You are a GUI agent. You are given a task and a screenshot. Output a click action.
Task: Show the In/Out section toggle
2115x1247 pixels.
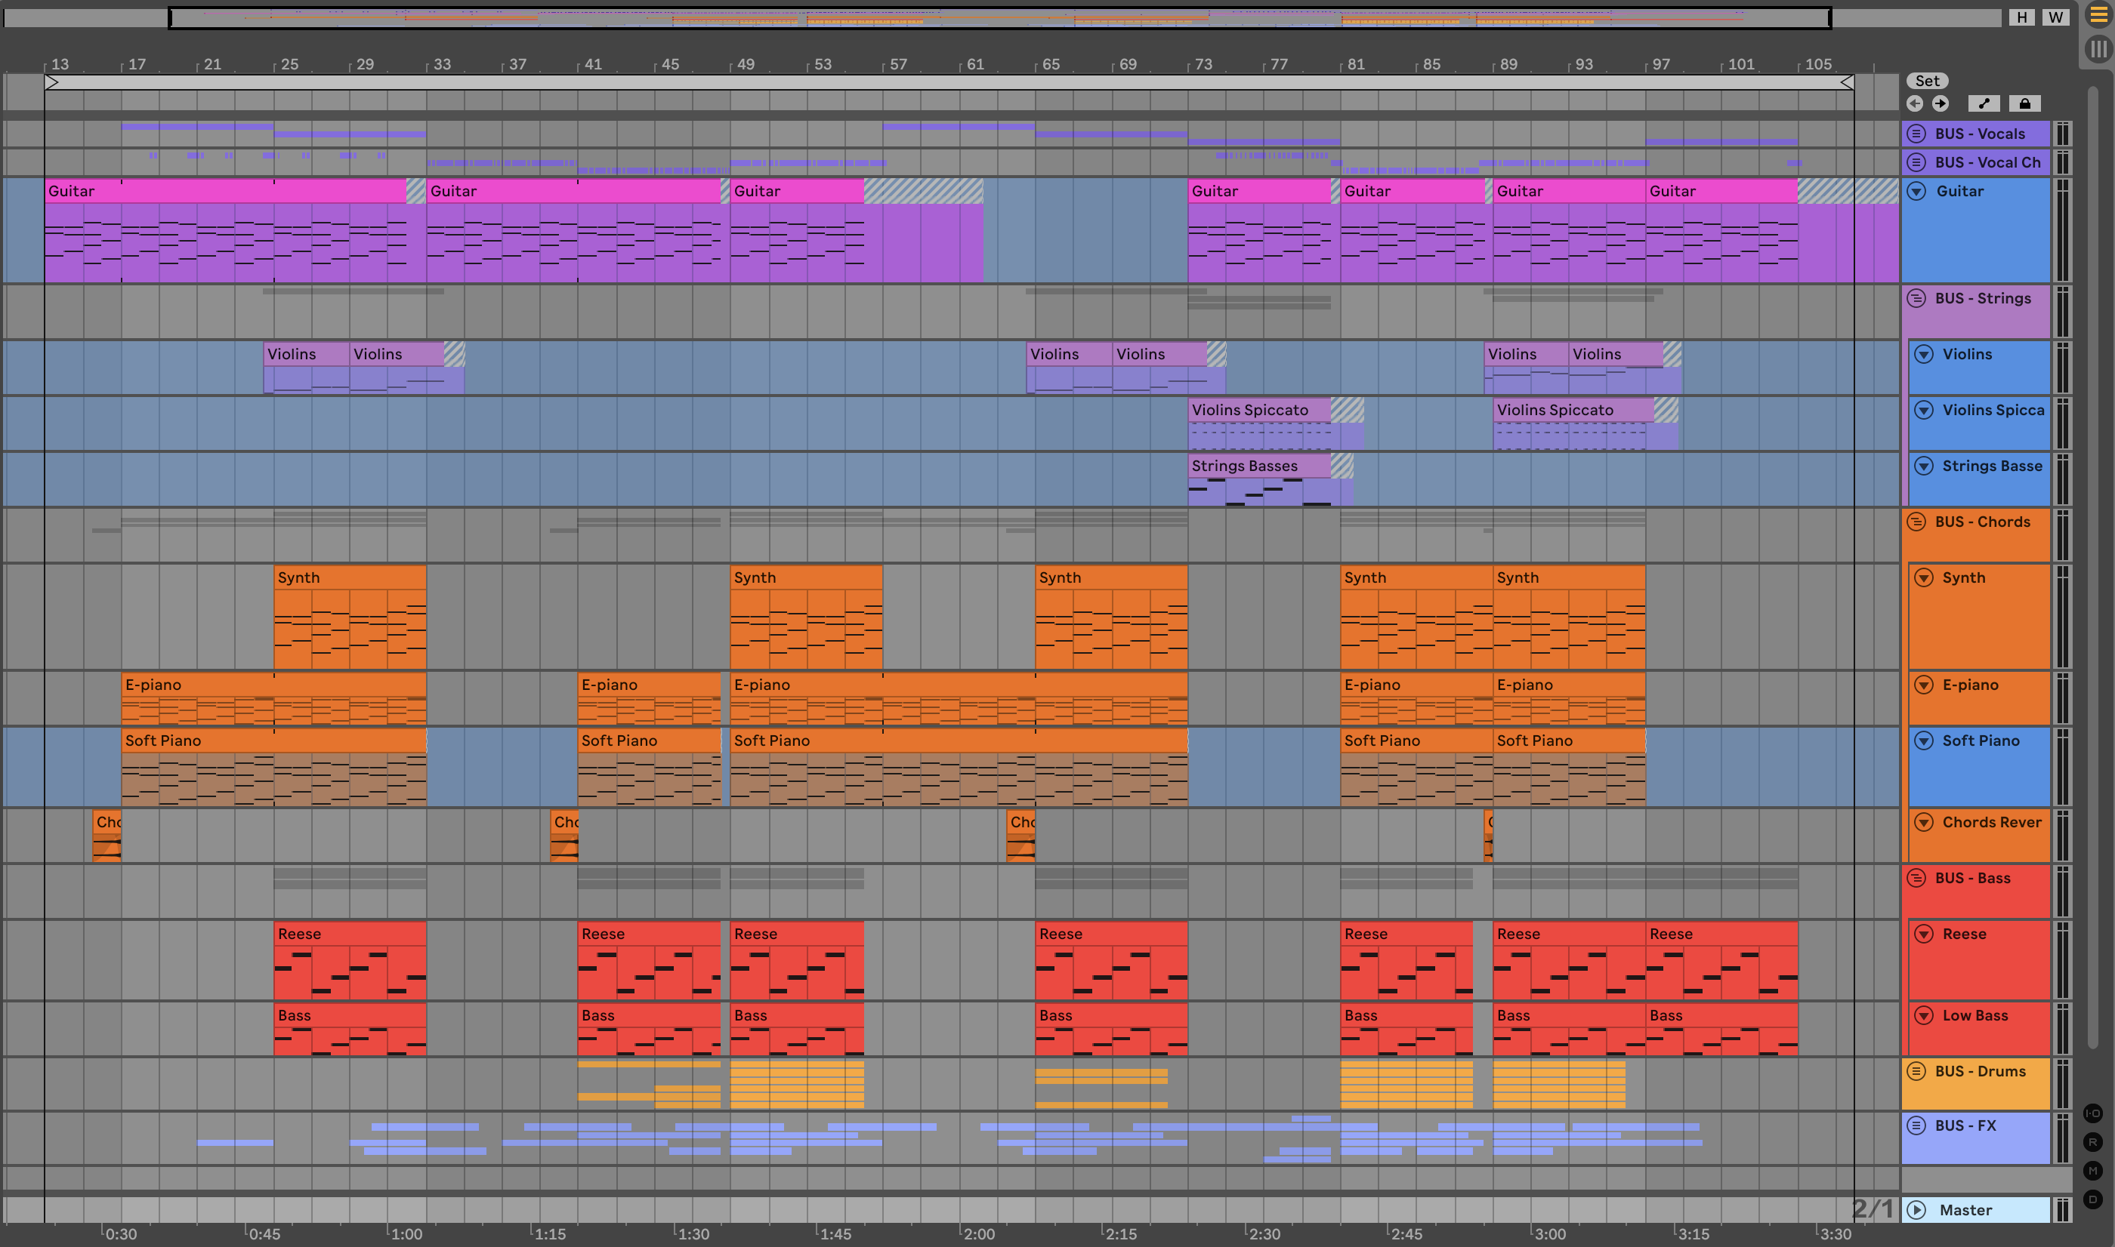coord(2093,1113)
